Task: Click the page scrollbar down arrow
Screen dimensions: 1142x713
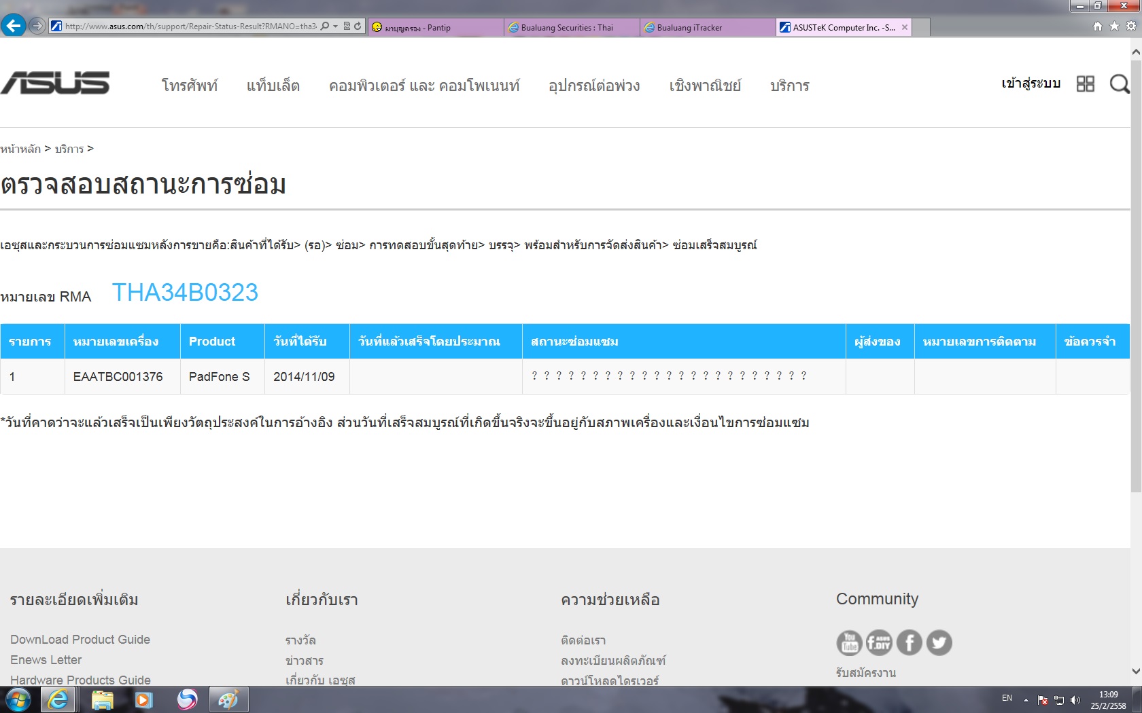Action: 1136,671
